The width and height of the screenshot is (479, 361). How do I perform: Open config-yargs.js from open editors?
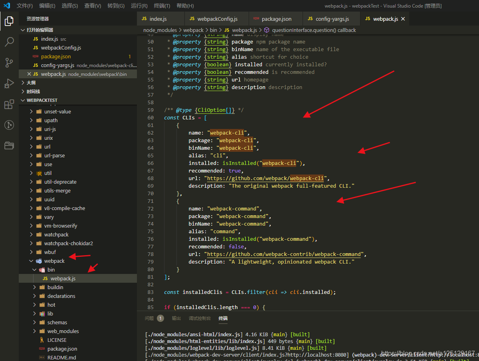(x=78, y=65)
